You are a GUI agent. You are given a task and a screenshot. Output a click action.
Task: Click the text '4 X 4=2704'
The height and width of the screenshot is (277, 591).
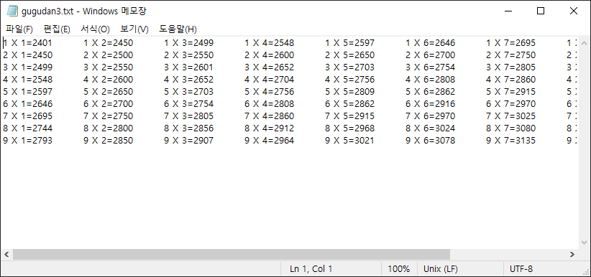[x=269, y=80]
